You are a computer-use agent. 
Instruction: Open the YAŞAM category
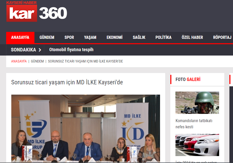pos(90,38)
